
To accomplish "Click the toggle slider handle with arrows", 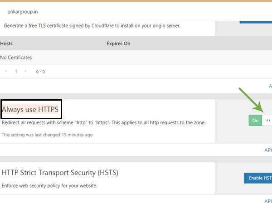I will [x=267, y=121].
